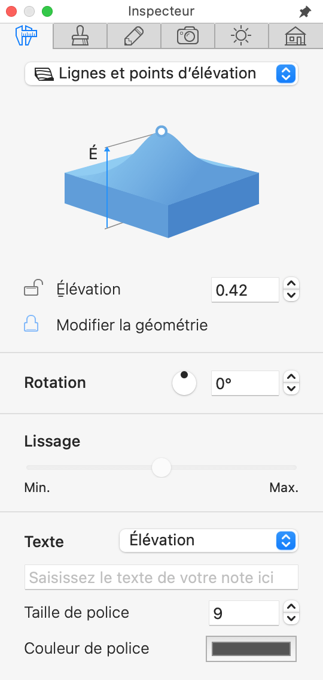This screenshot has height=680, width=323.
Task: Toggle the Élévation unlocked padlock
Action: tap(33, 289)
